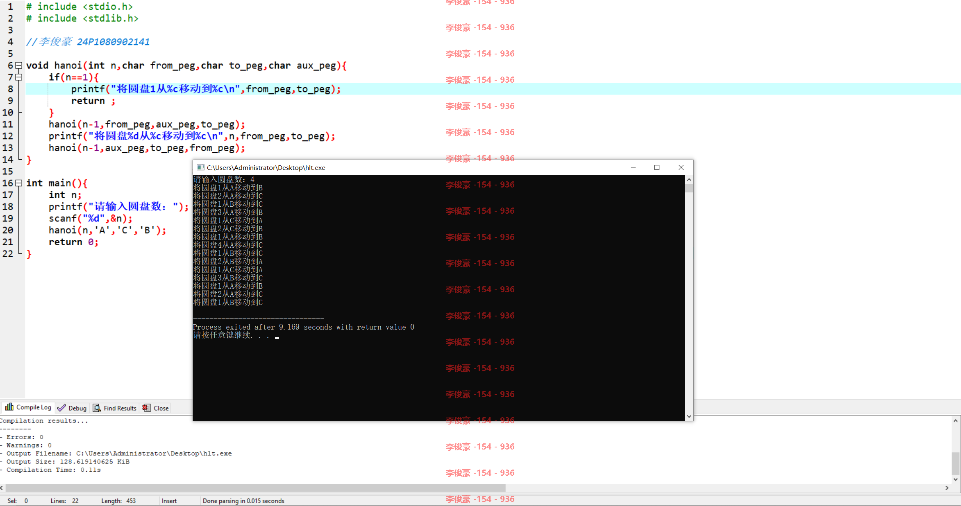Click the 'Lines: 22' status bar entry
Image resolution: width=961 pixels, height=506 pixels.
64,501
